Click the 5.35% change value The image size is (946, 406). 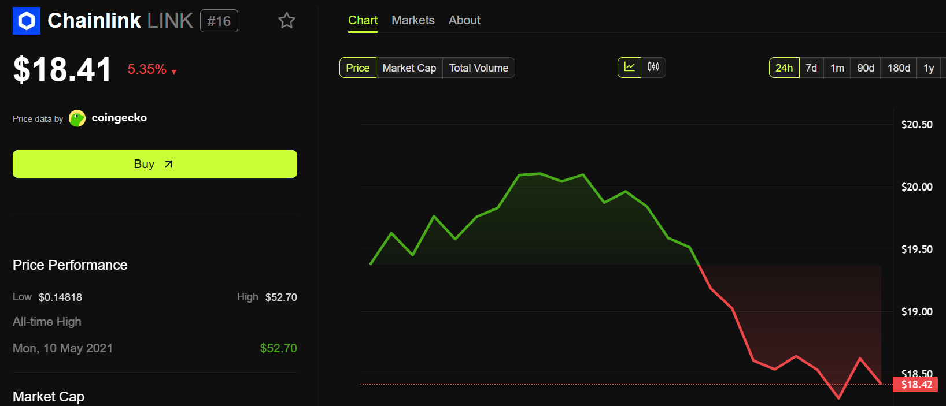point(147,69)
